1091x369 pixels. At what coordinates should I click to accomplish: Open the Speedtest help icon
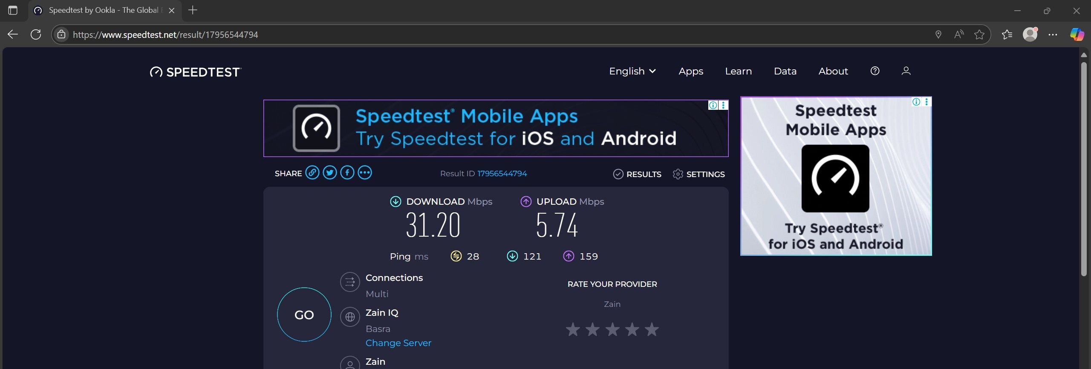coord(875,71)
